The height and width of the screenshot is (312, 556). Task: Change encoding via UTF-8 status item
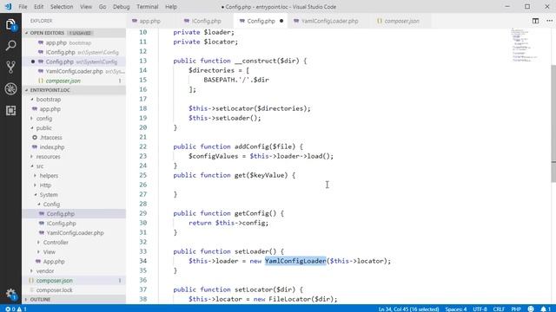click(480, 309)
